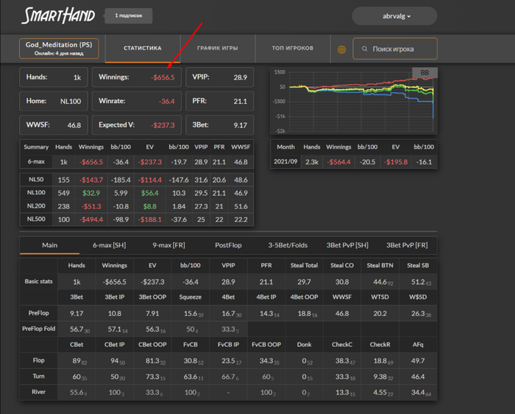
Task: Click the Squeeze value 15.6
Action: pyautogui.click(x=190, y=314)
